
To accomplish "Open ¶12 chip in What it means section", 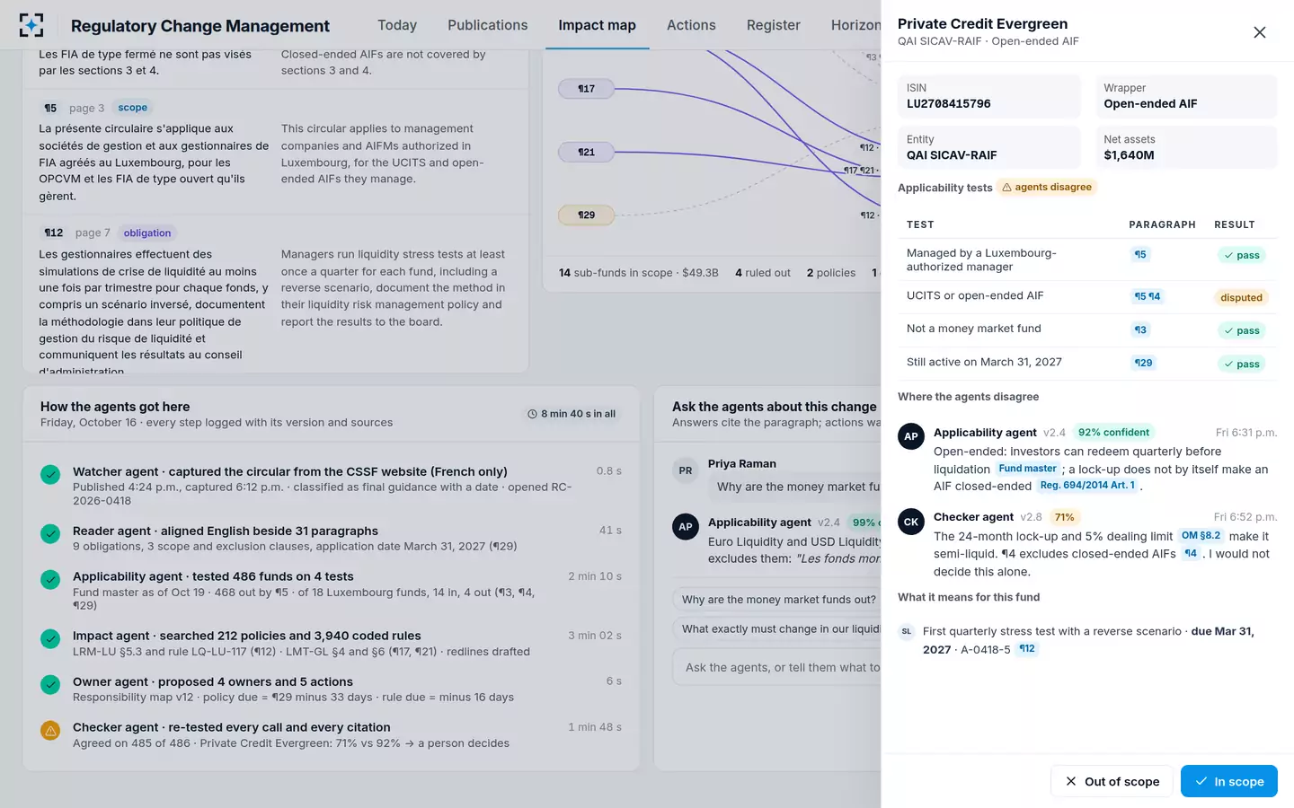I will pos(1027,648).
